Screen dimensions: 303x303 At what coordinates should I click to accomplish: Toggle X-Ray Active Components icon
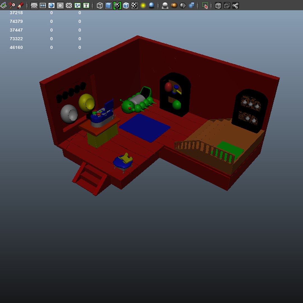pyautogui.click(x=227, y=5)
